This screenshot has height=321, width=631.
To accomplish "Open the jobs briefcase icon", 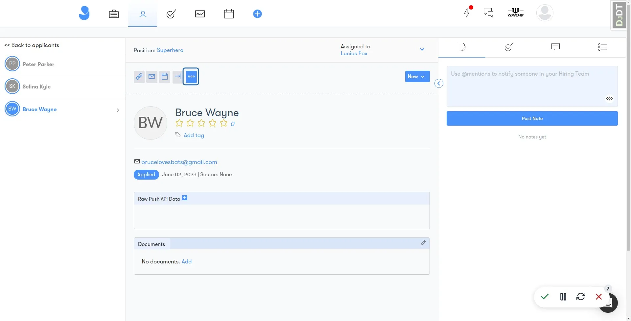I will pos(114,14).
